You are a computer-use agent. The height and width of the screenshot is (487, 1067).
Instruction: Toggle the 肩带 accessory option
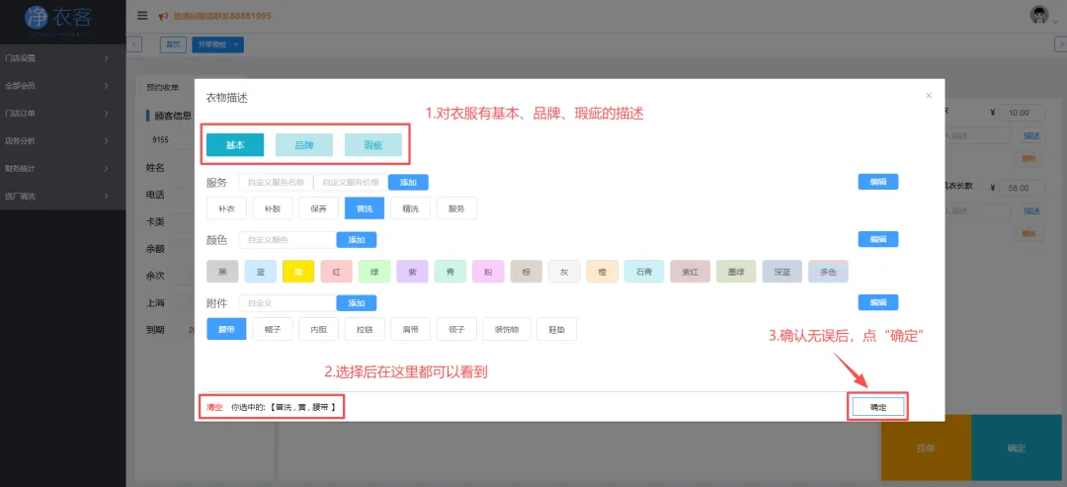(410, 329)
